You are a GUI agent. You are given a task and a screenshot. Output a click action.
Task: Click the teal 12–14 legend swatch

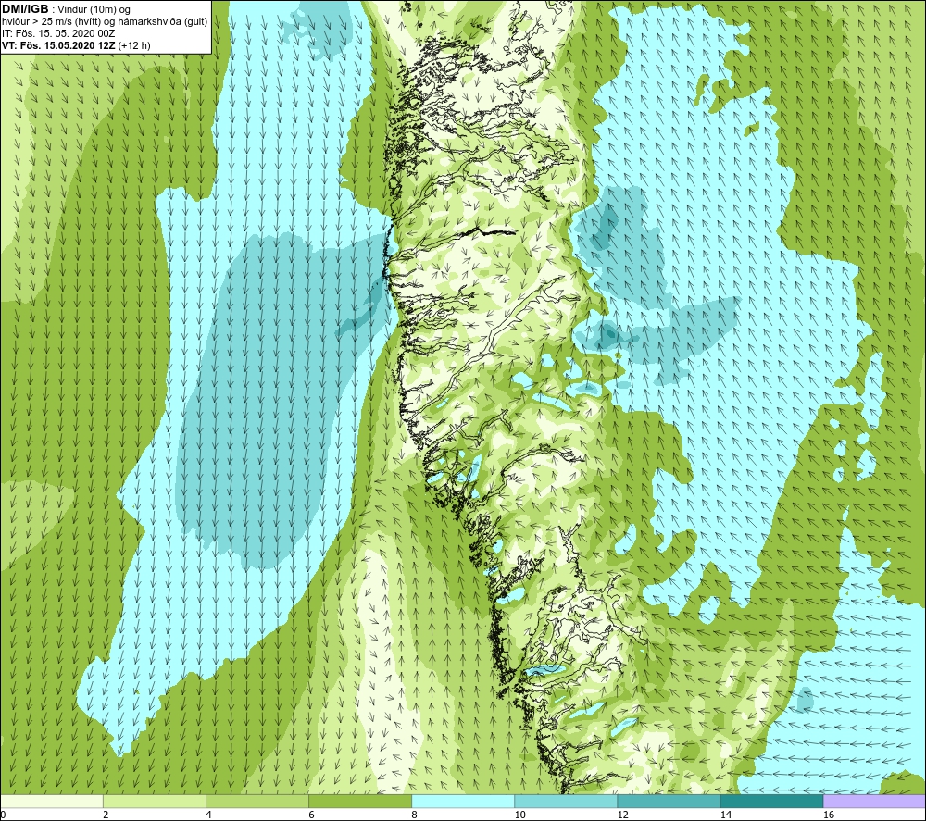point(669,801)
